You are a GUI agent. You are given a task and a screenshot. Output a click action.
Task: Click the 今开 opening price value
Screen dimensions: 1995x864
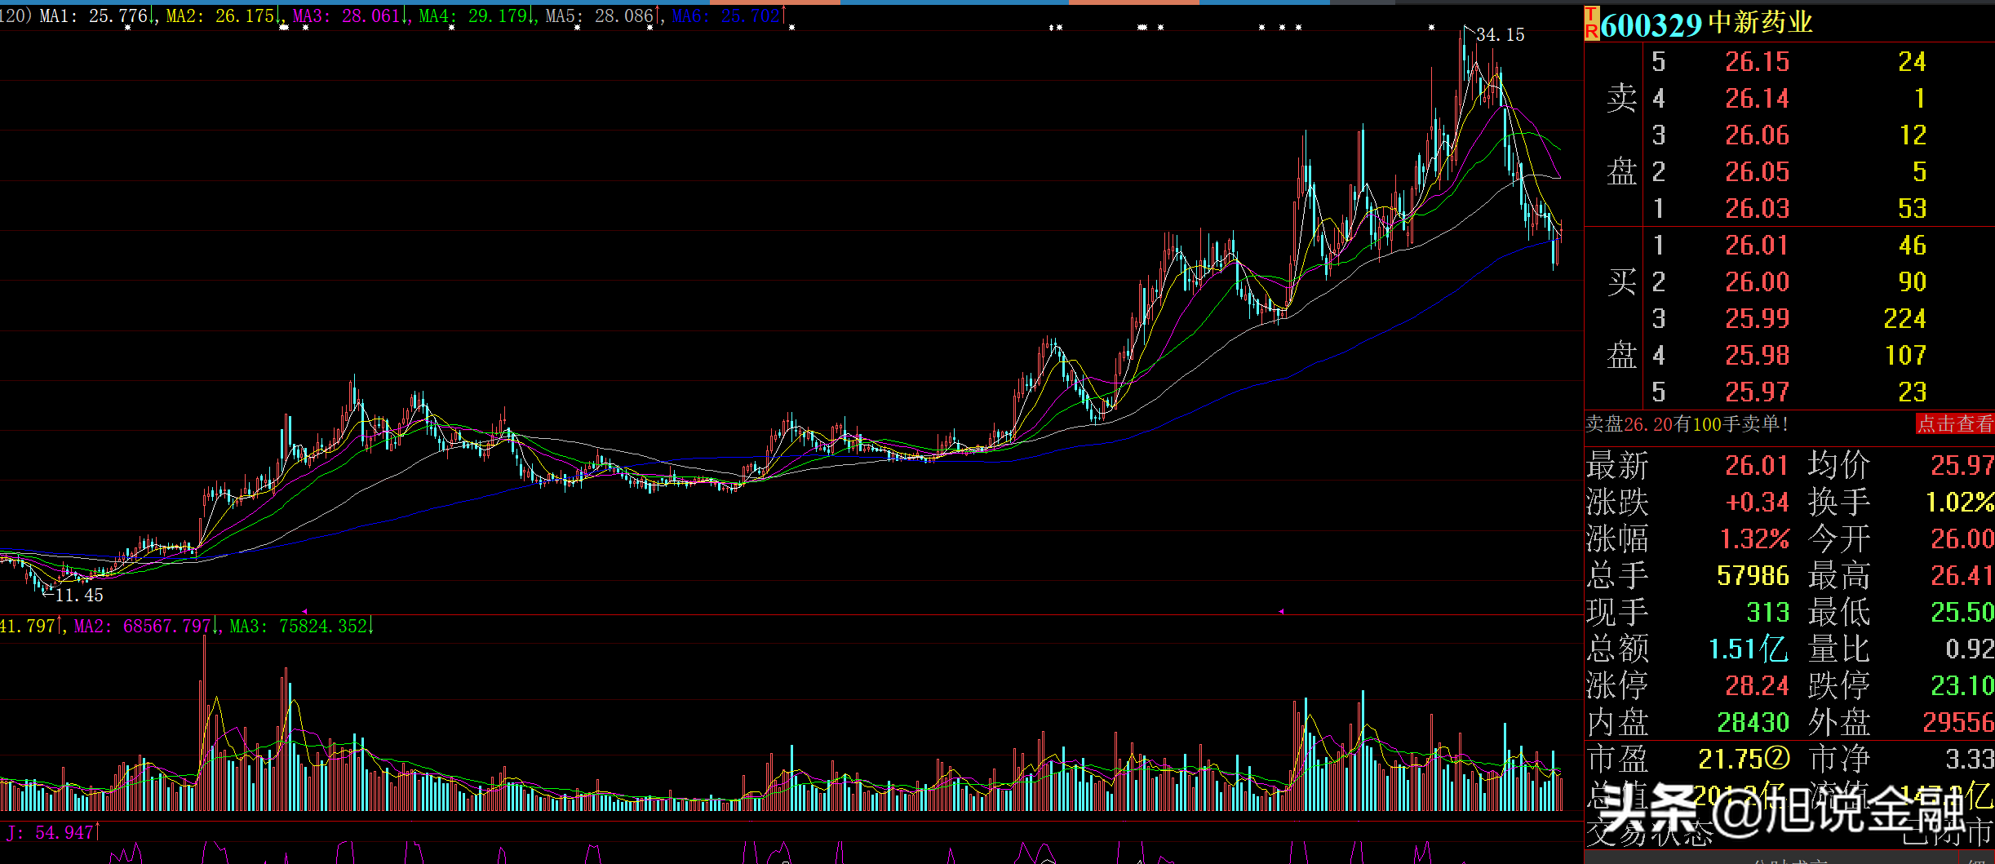pyautogui.click(x=1962, y=539)
